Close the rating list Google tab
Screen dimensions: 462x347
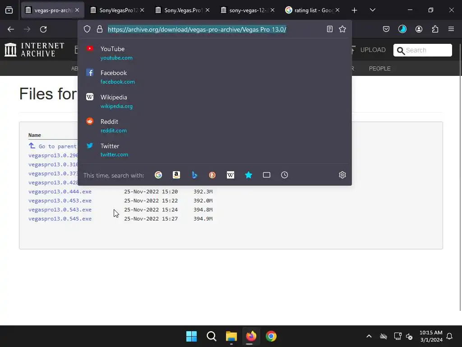tap(337, 10)
